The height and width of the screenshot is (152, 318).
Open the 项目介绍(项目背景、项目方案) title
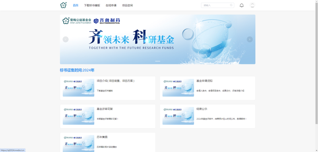pyautogui.click(x=116, y=81)
